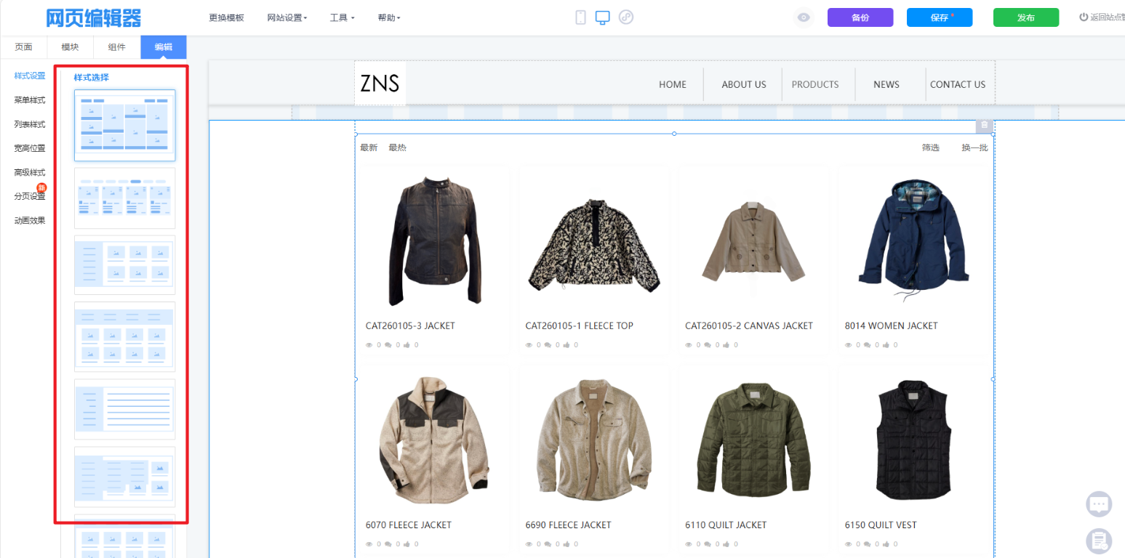Like the CAT260105-2 CANVAS JACKET via thumbs-up
The image size is (1125, 558).
pyautogui.click(x=727, y=345)
